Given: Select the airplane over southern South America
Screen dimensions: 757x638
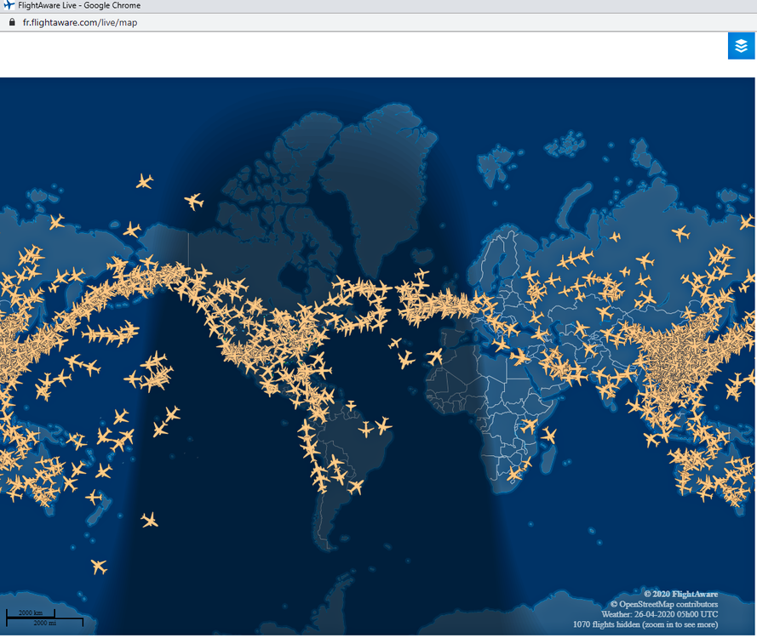Looking at the screenshot, I should coord(355,487).
